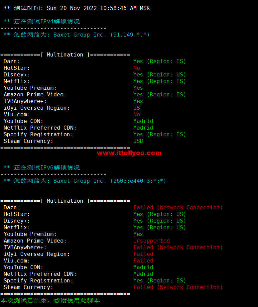
Task: Click IPv6 Netflix Preferred CDN Madrid value
Action: click(143, 274)
